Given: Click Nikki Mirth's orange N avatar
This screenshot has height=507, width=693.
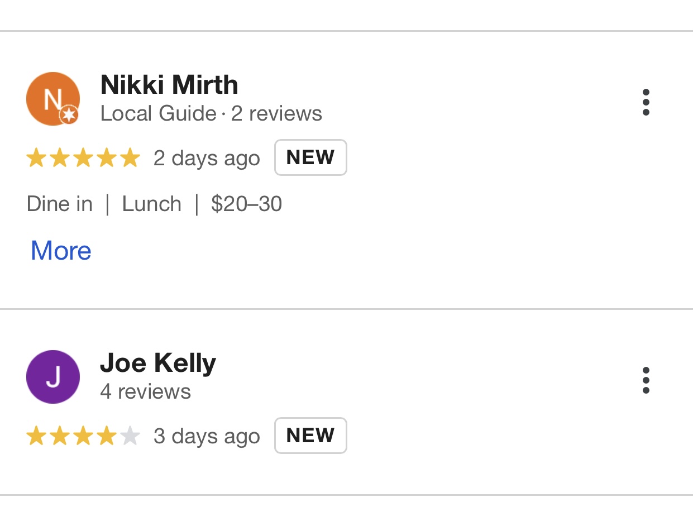Looking at the screenshot, I should (53, 99).
